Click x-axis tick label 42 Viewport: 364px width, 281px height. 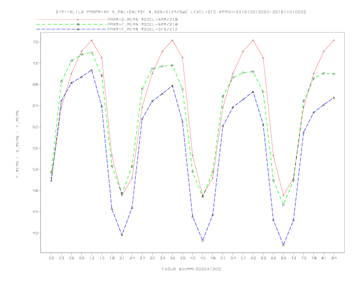tap(193, 258)
